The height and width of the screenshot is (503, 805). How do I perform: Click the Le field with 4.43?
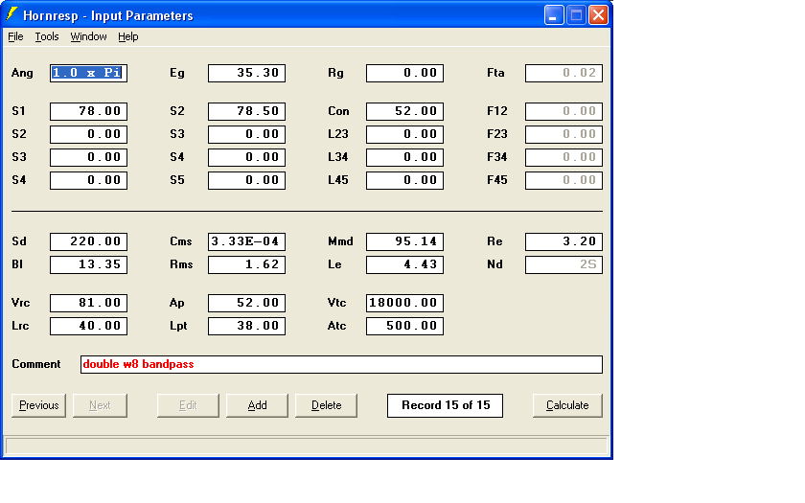coord(404,264)
